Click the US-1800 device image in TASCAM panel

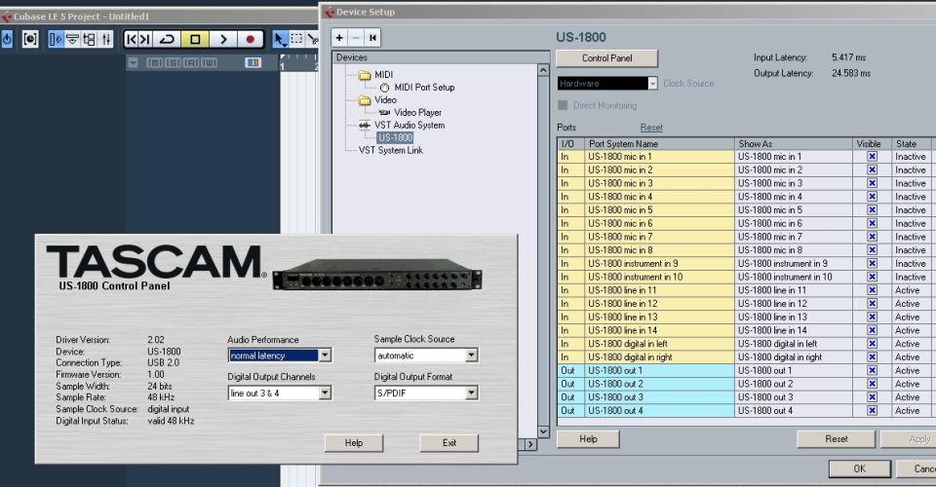pos(377,275)
